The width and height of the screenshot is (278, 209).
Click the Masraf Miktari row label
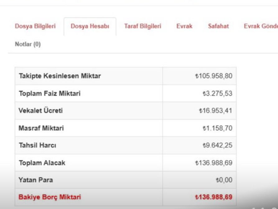[41, 128]
